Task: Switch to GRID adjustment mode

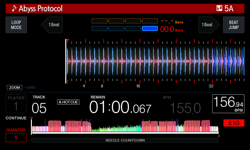Action: click(x=31, y=87)
